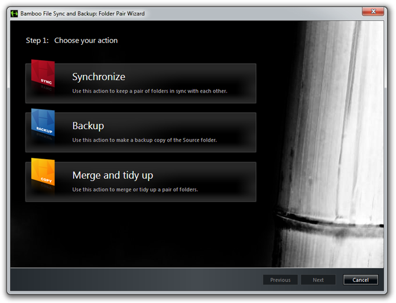Click the window title 'Bamboo File Sync and Backup'
The width and height of the screenshot is (396, 303).
(x=83, y=14)
